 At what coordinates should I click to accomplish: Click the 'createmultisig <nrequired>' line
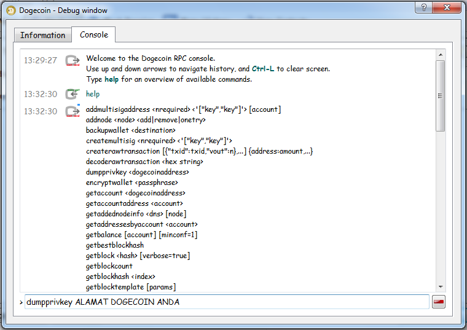coord(159,141)
